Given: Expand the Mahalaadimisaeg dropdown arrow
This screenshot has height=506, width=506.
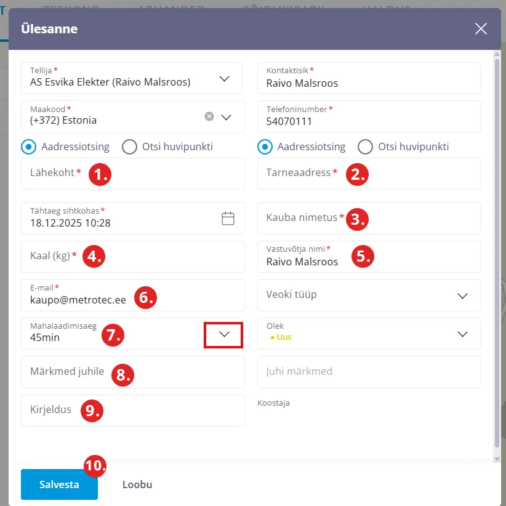Looking at the screenshot, I should pyautogui.click(x=224, y=334).
